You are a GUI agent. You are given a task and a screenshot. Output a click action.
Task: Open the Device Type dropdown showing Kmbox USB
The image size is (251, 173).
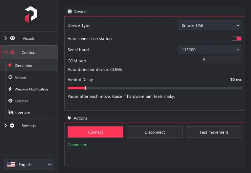coord(210,25)
